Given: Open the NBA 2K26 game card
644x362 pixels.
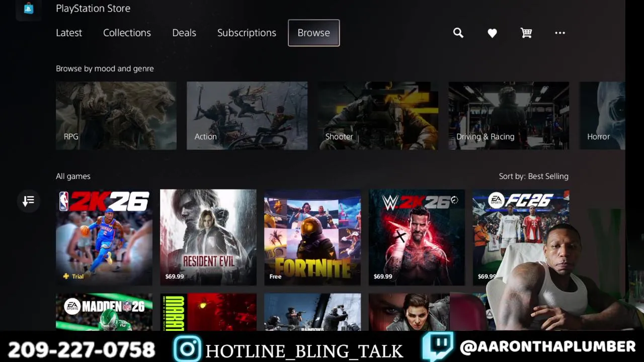Looking at the screenshot, I should [x=104, y=237].
